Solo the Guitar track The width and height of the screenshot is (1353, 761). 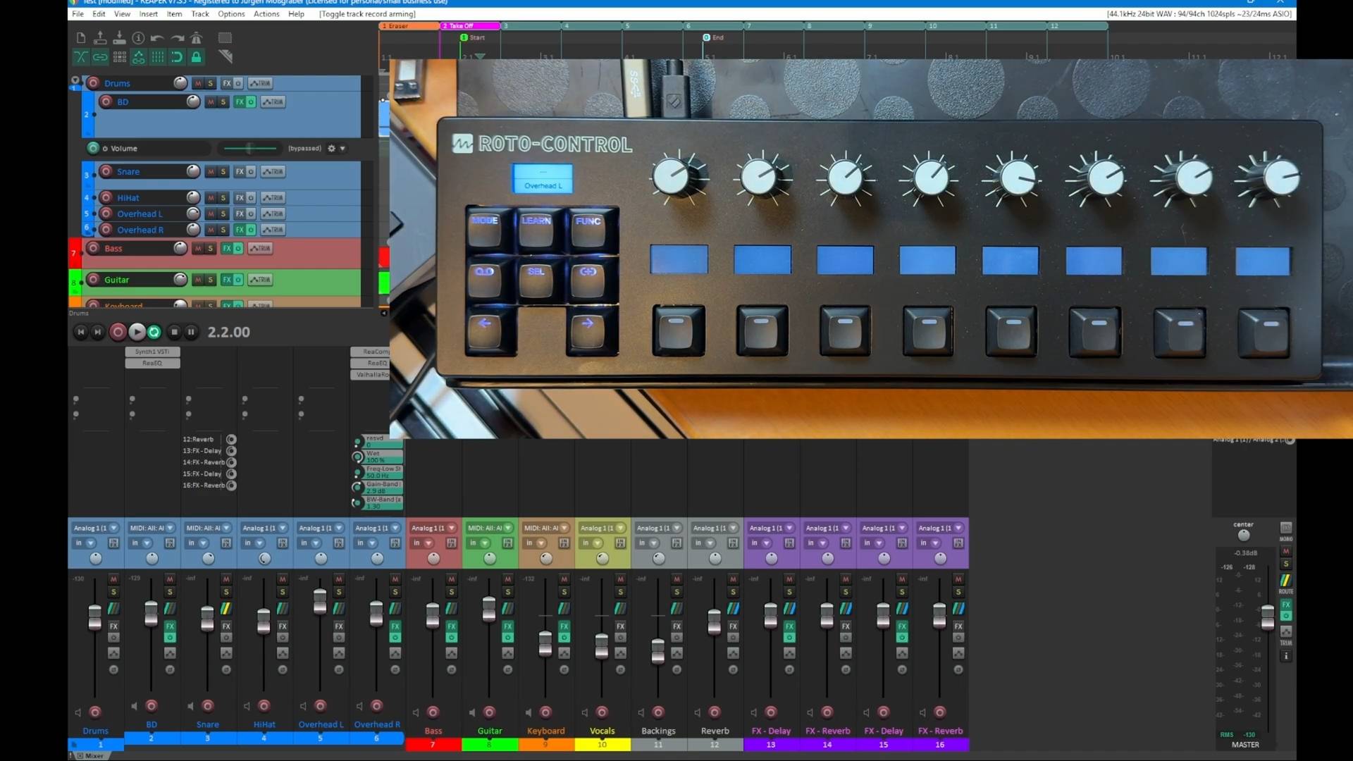pyautogui.click(x=210, y=279)
